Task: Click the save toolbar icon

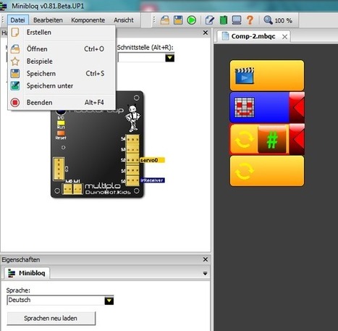Action: tap(178, 20)
